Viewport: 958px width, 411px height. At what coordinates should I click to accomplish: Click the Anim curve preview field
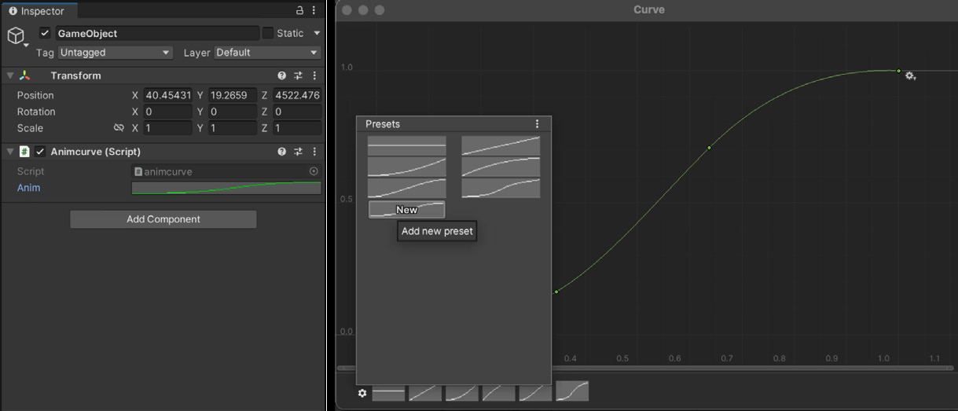click(226, 188)
